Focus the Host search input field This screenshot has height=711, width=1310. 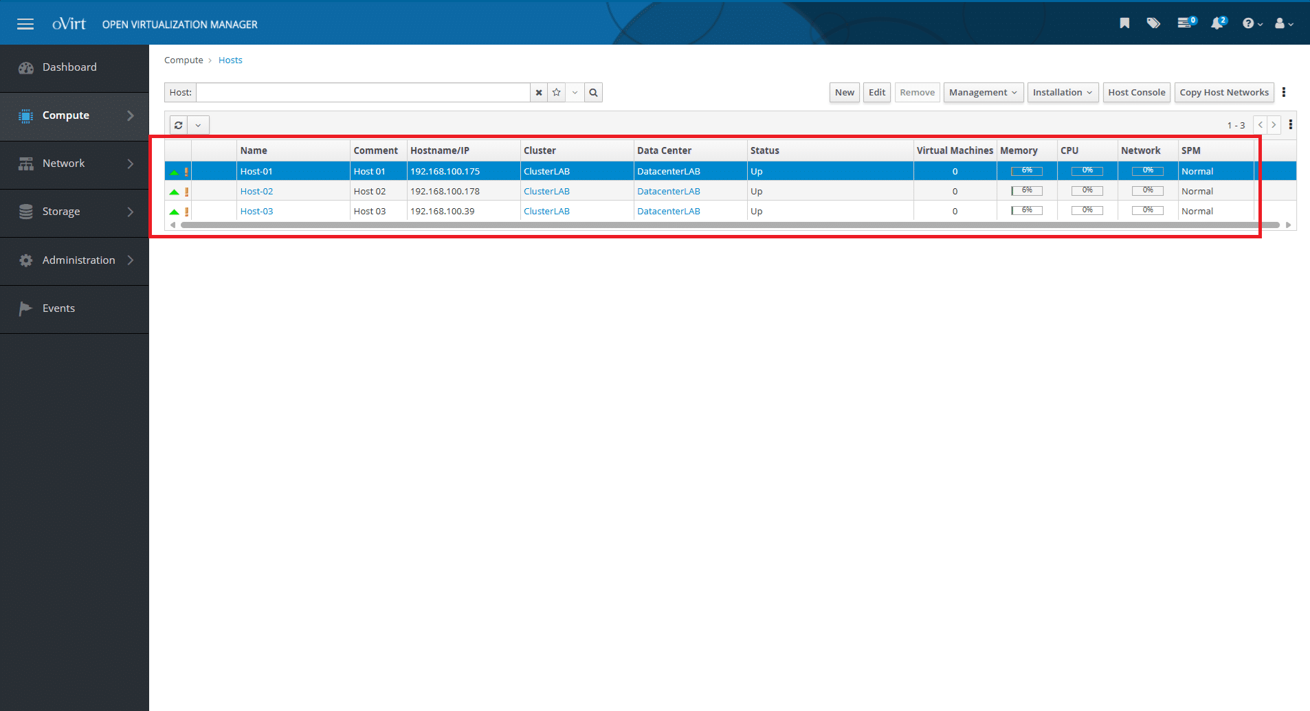(x=363, y=93)
